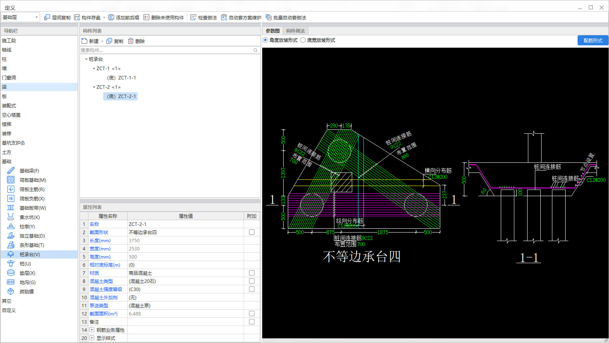Toggle 截面形状 附加 checkbox
The image size is (609, 343).
coord(252,232)
